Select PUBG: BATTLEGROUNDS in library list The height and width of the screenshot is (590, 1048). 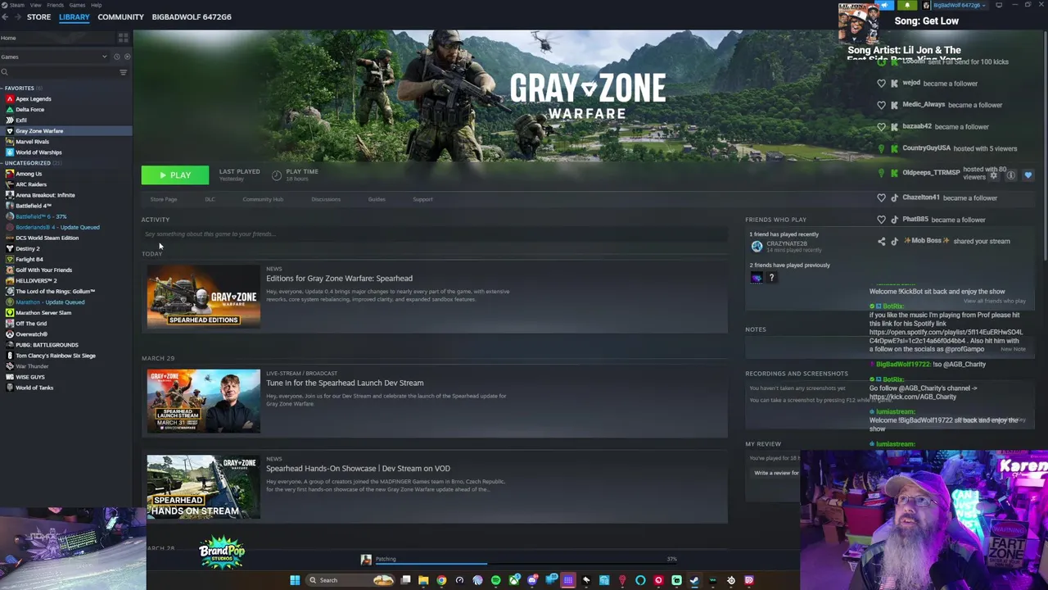[x=47, y=345]
